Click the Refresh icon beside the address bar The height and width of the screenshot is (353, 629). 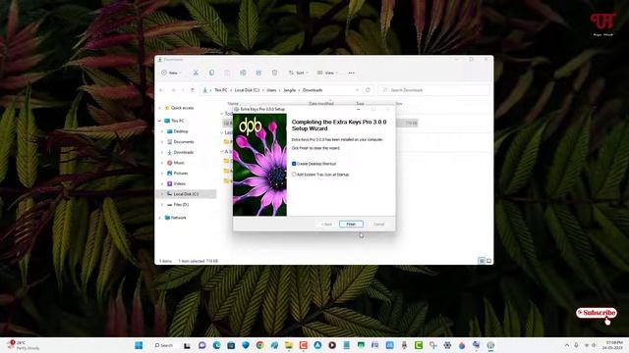pos(368,90)
